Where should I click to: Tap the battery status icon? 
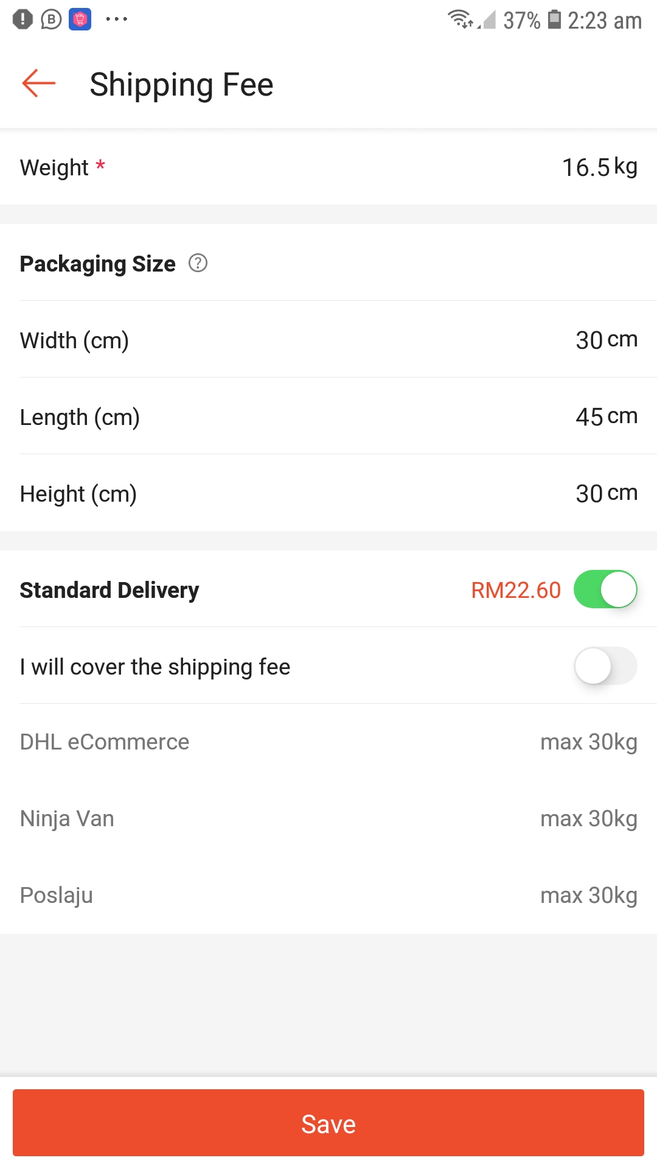pyautogui.click(x=554, y=19)
